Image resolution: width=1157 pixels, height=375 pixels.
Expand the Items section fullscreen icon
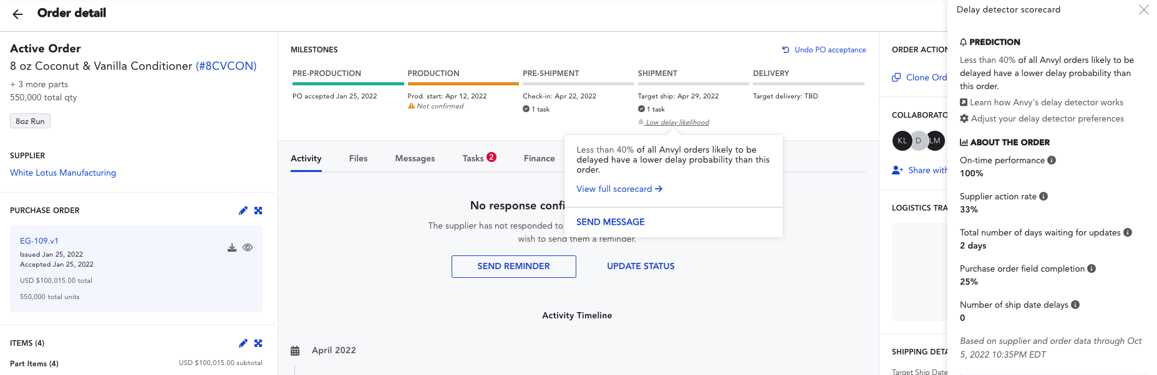click(258, 343)
